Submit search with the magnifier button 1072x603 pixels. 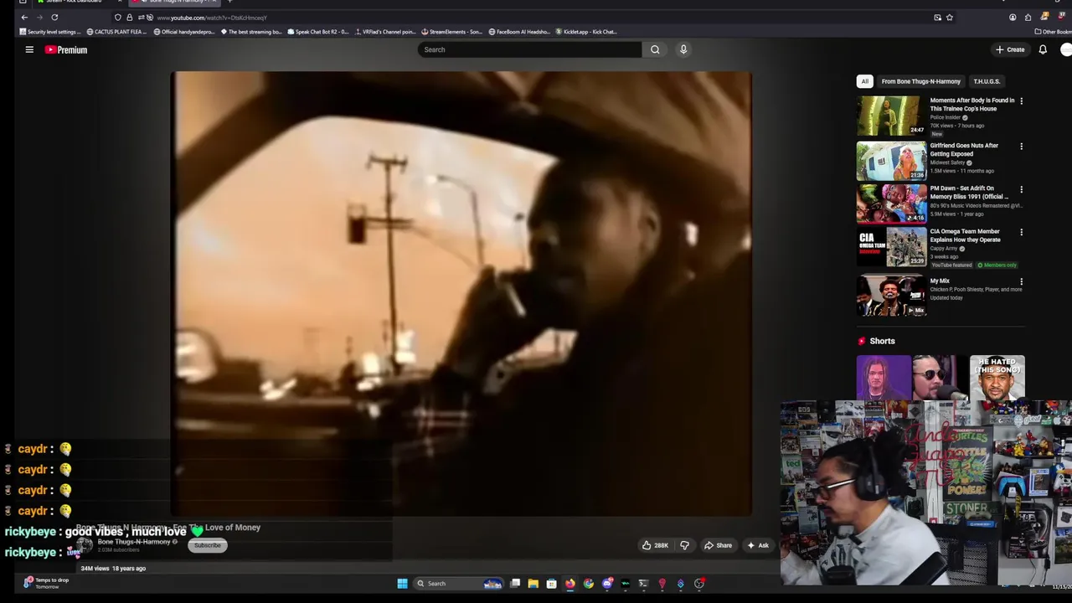click(x=655, y=49)
